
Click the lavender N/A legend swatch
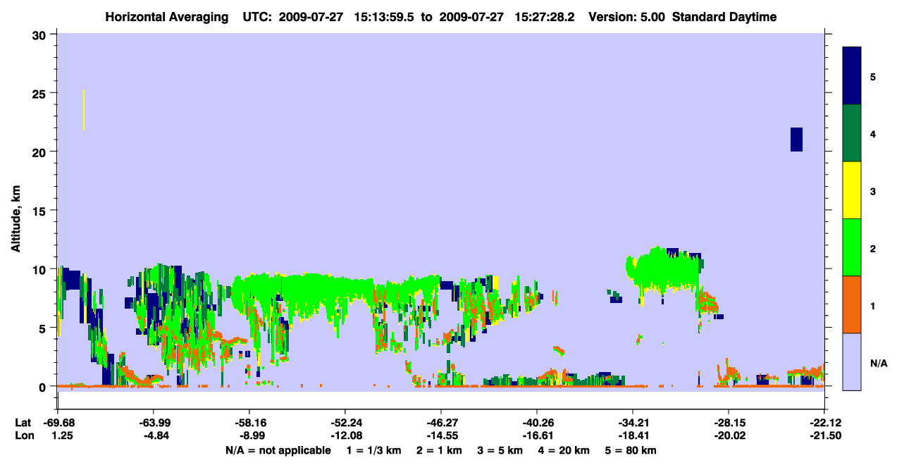[852, 361]
